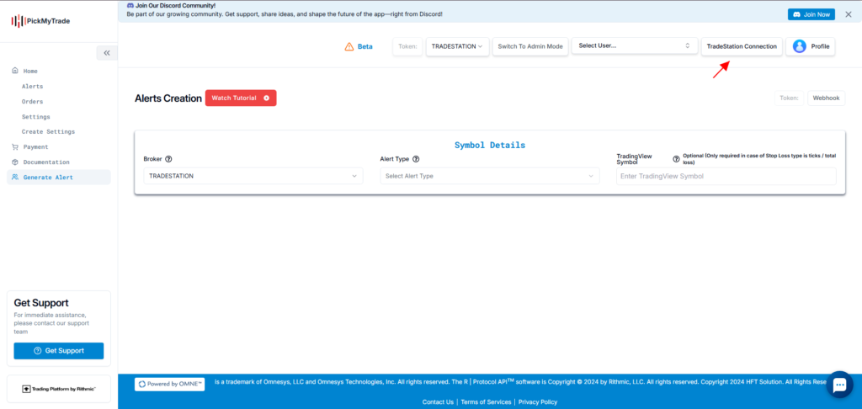The image size is (862, 409).
Task: Open the Terms of Services link
Action: [486, 402]
